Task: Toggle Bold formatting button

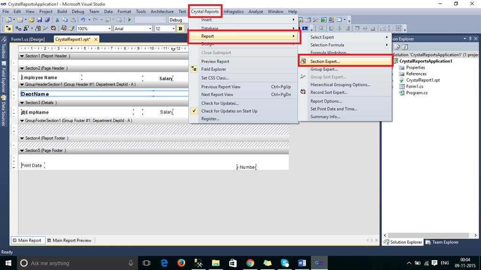Action: coord(180,29)
